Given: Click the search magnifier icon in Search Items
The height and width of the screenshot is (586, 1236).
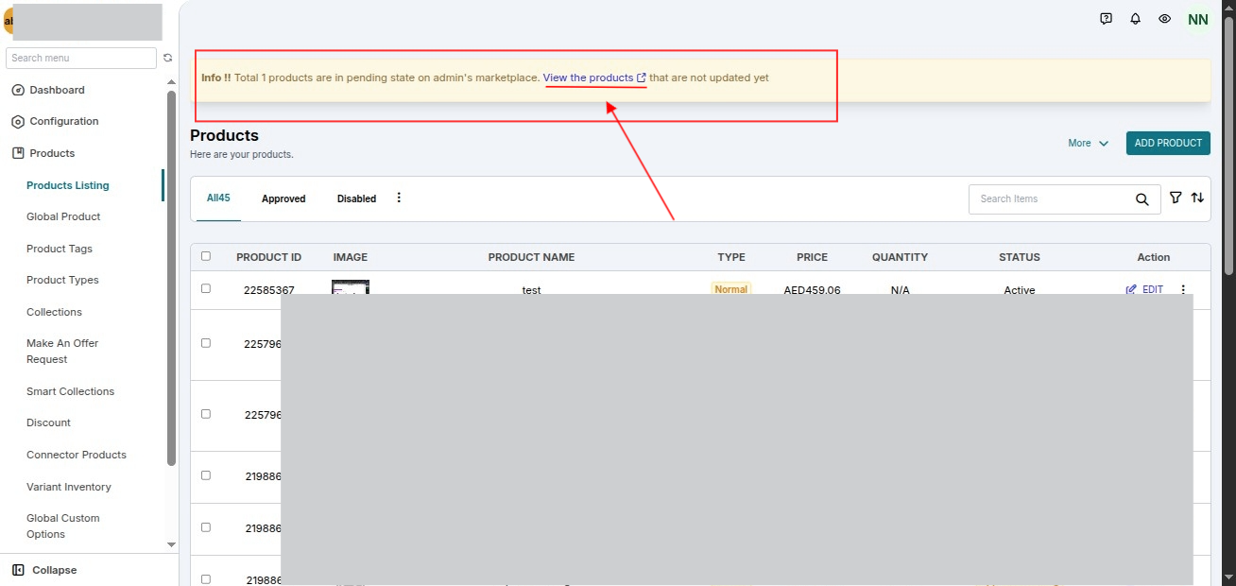Looking at the screenshot, I should pos(1142,199).
